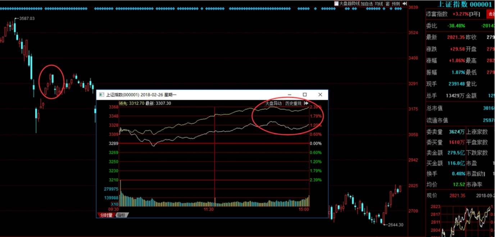Image resolution: width=495 pixels, height=237 pixels.
Task: Click the 添富指数 label in the side panel
Action: coord(437,14)
